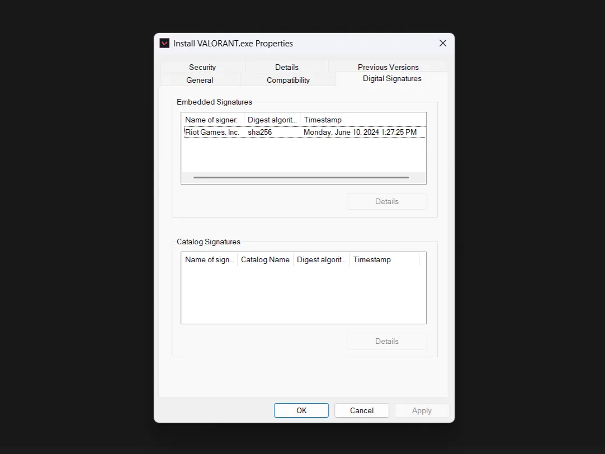Close the Install VALORANT.exe Properties window
Image resolution: width=605 pixels, height=454 pixels.
point(442,43)
